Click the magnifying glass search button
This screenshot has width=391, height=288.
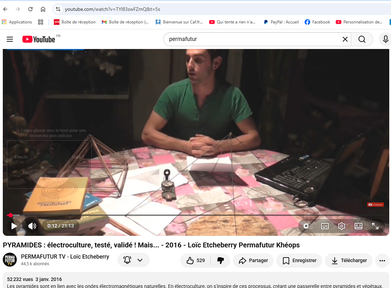tap(362, 39)
